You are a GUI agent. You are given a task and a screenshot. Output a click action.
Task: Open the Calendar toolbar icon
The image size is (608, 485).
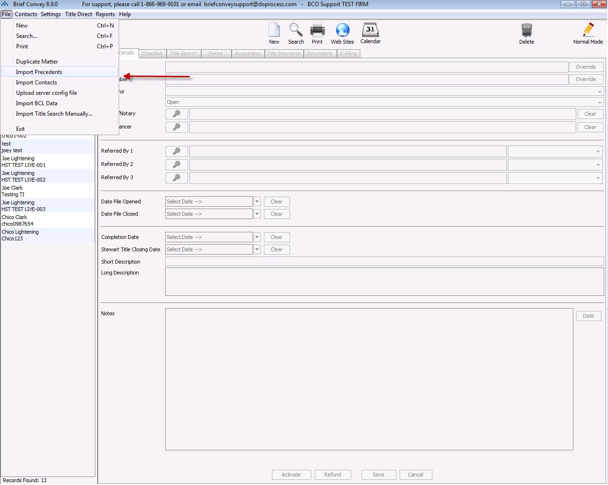click(x=370, y=30)
